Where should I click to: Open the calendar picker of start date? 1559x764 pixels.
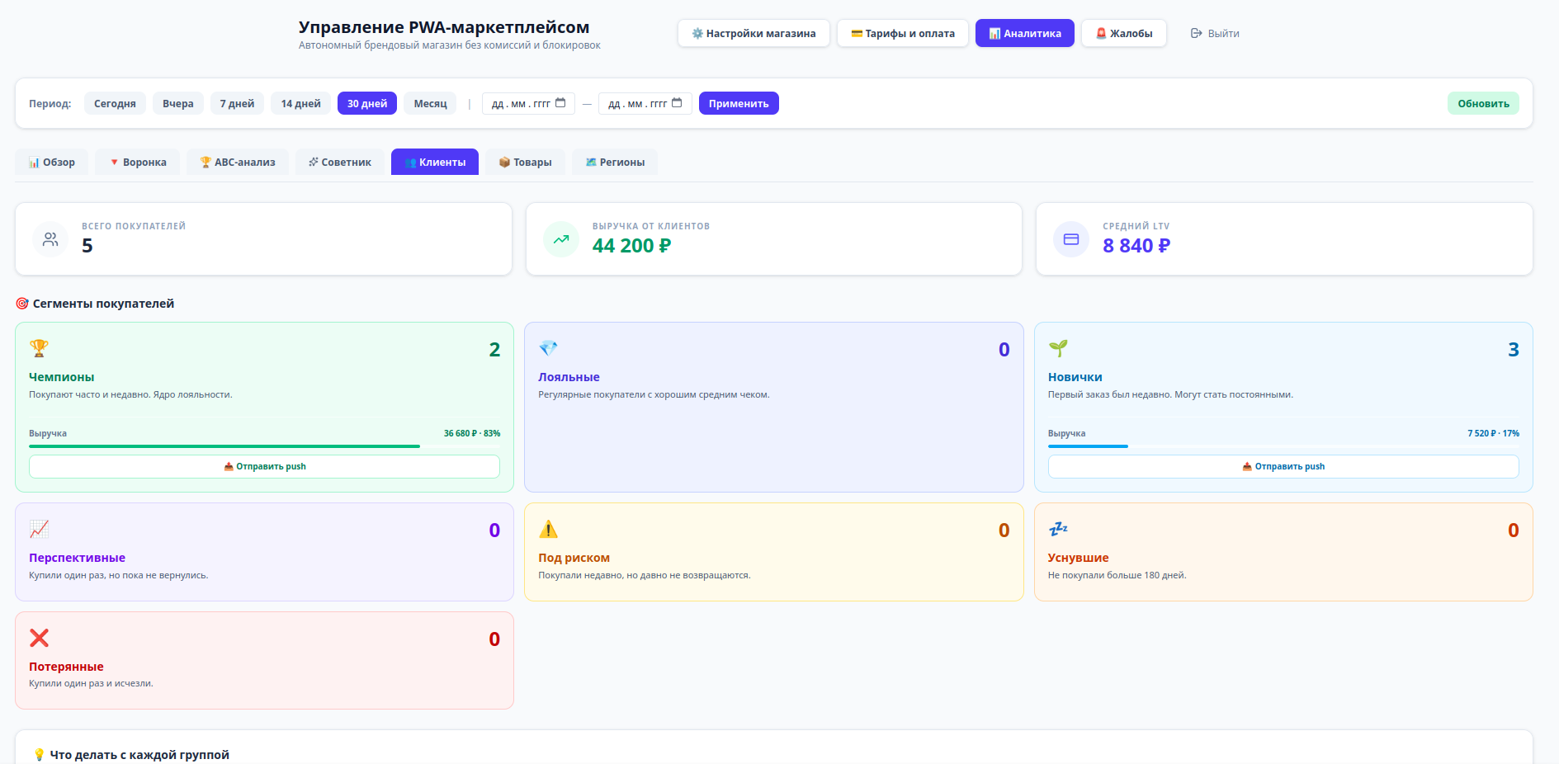click(560, 103)
